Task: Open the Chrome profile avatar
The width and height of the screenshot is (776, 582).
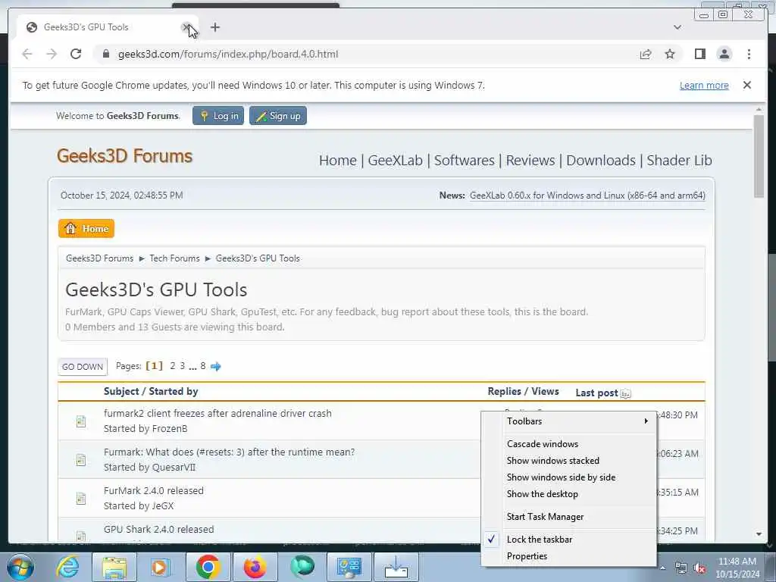Action: 724,54
